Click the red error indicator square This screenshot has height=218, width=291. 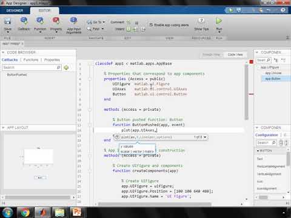pyautogui.click(x=251, y=62)
